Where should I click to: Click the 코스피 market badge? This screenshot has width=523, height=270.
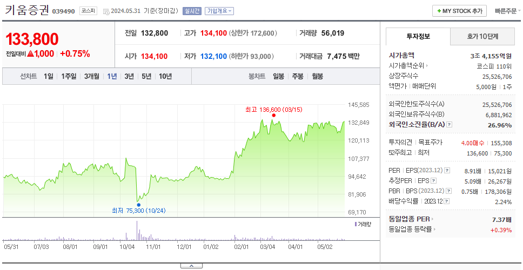point(88,11)
